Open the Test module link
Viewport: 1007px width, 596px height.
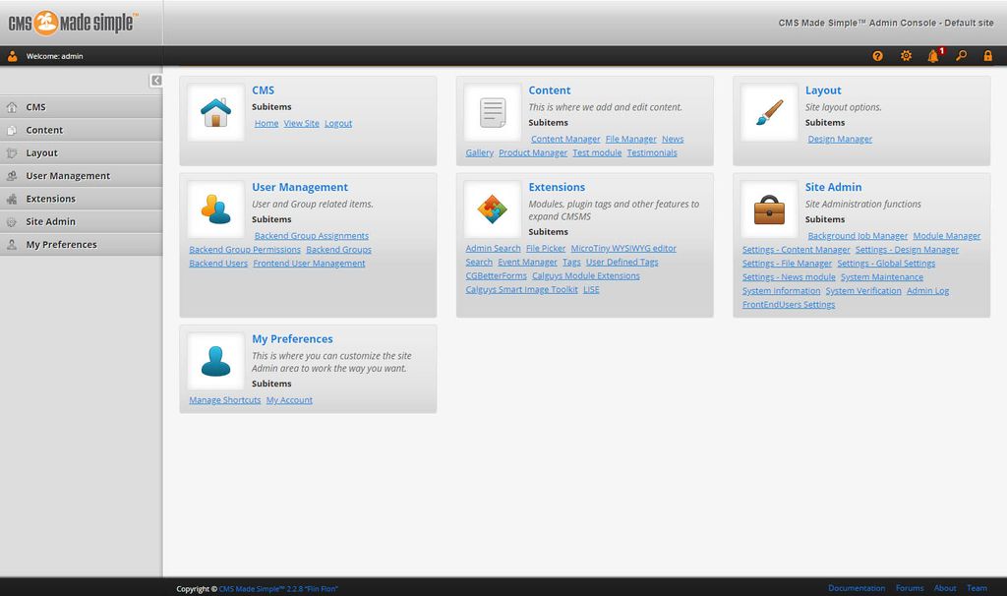pos(597,152)
